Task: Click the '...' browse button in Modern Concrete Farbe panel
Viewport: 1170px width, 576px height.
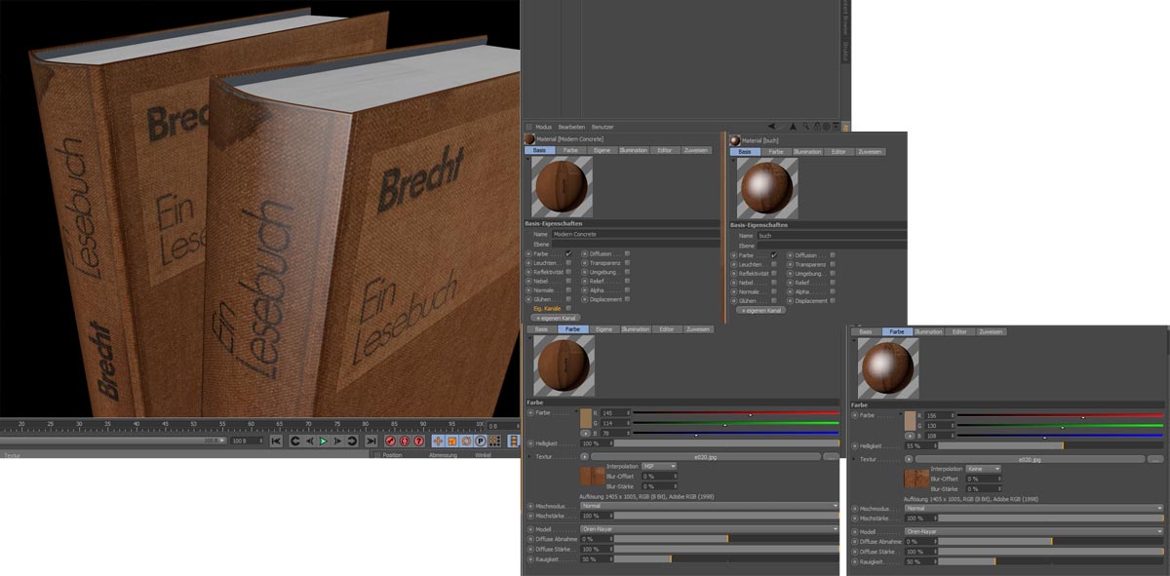Action: pyautogui.click(x=830, y=455)
